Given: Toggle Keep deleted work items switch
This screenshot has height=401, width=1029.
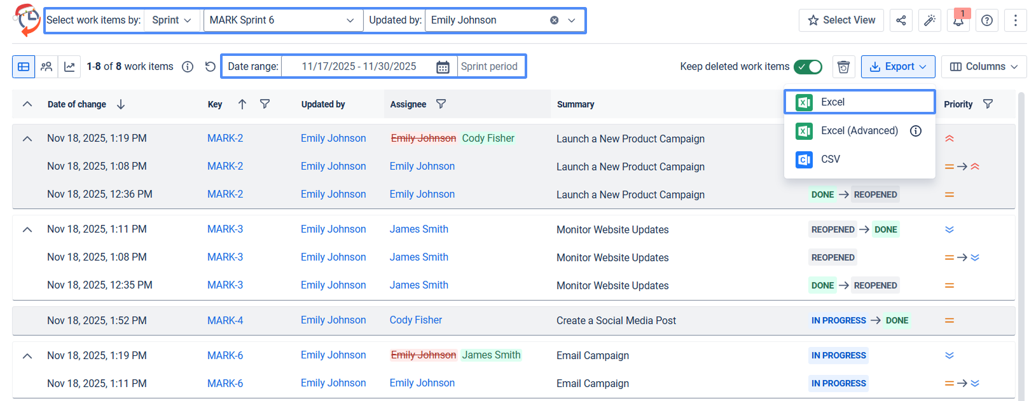Looking at the screenshot, I should point(808,67).
